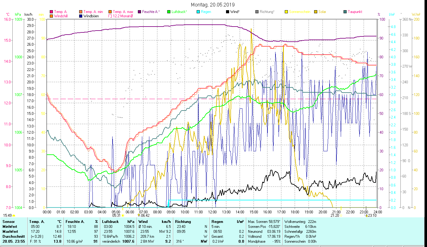Click the black Wind* legend square
The width and height of the screenshot is (427, 247).
[228, 12]
